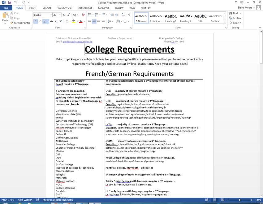Toggle Italic formatting
Screen dimensions: 263x204
(40, 21)
